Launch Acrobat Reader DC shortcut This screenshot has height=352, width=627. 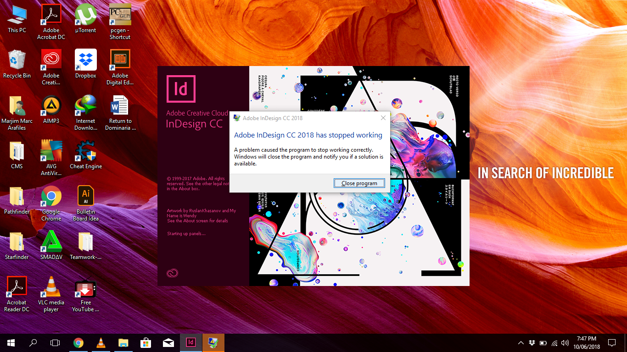[x=17, y=294]
